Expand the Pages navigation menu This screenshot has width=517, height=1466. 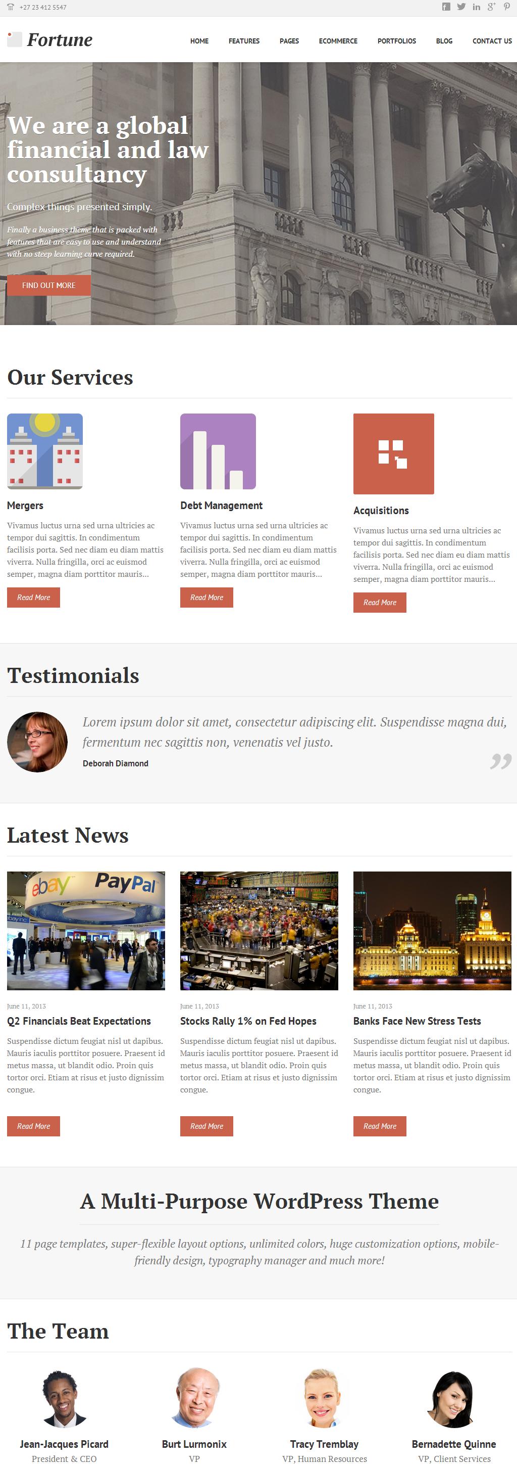tap(289, 41)
